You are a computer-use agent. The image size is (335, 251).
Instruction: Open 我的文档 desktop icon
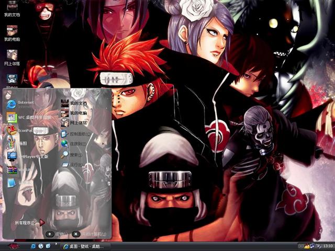[x=12, y=8]
